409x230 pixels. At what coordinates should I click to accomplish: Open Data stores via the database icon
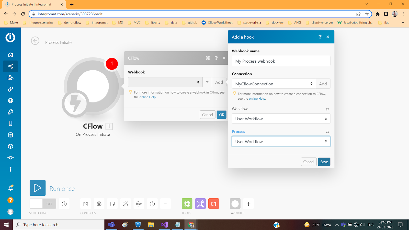[x=10, y=135]
